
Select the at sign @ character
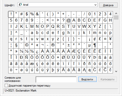[x=68, y=20]
